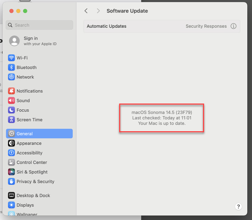Select the Desktop & Dock label
The width and height of the screenshot is (252, 220).
coord(33,196)
